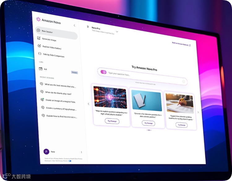This screenshot has width=232, height=181.
Task: Toggle the web search globe switch
Action: (x=103, y=72)
